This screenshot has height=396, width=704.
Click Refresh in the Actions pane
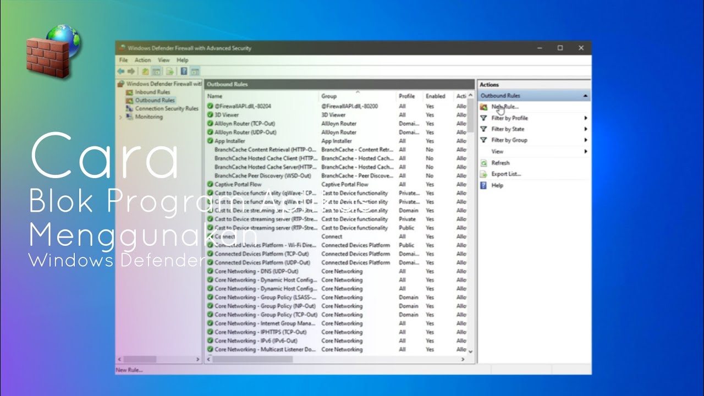pyautogui.click(x=501, y=163)
